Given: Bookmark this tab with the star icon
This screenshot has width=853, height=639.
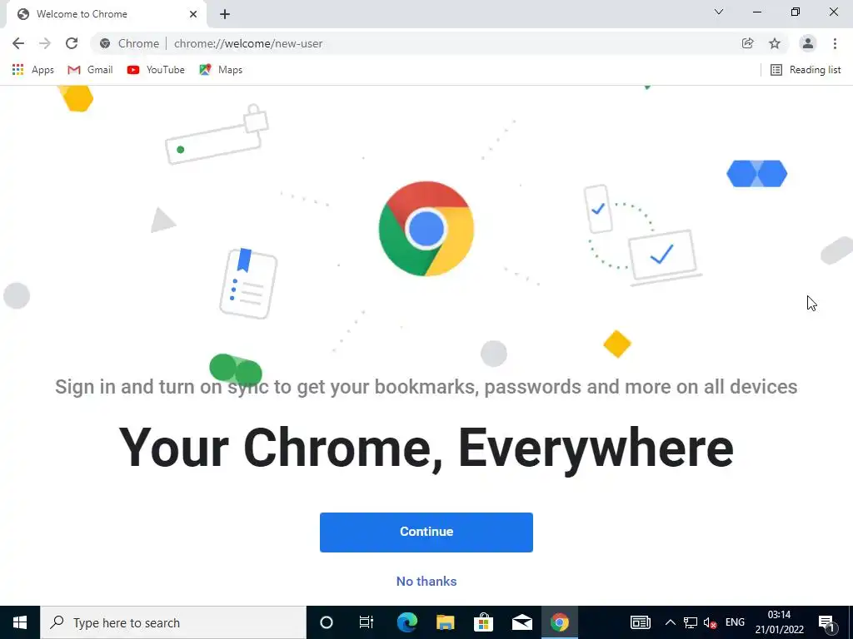Looking at the screenshot, I should pos(775,43).
